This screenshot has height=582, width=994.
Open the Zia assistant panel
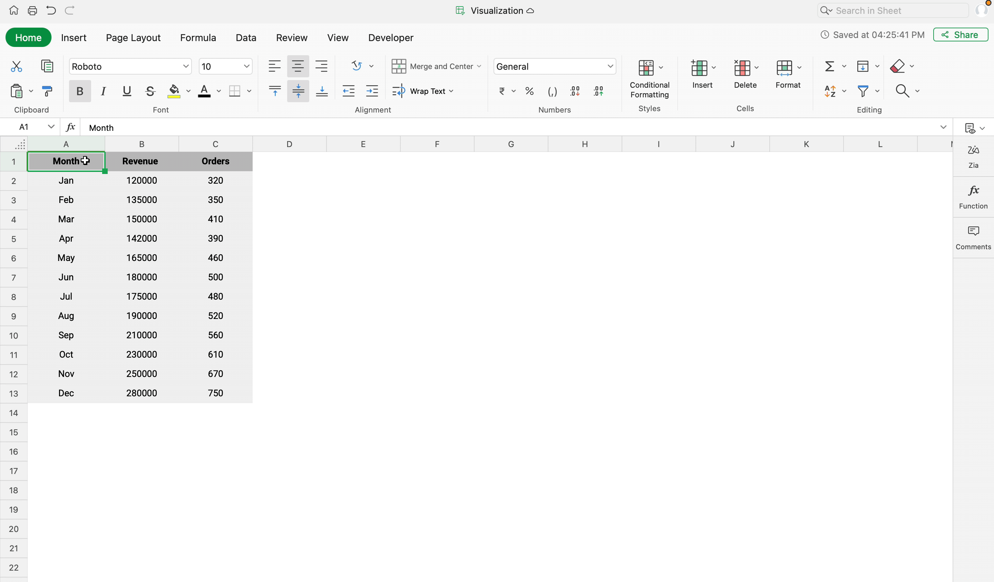tap(973, 156)
